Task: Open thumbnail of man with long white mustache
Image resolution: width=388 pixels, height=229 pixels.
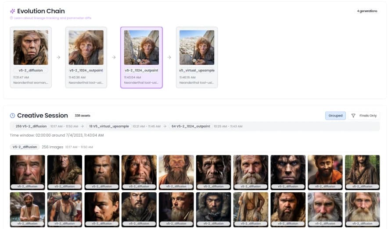Action: click(251, 173)
